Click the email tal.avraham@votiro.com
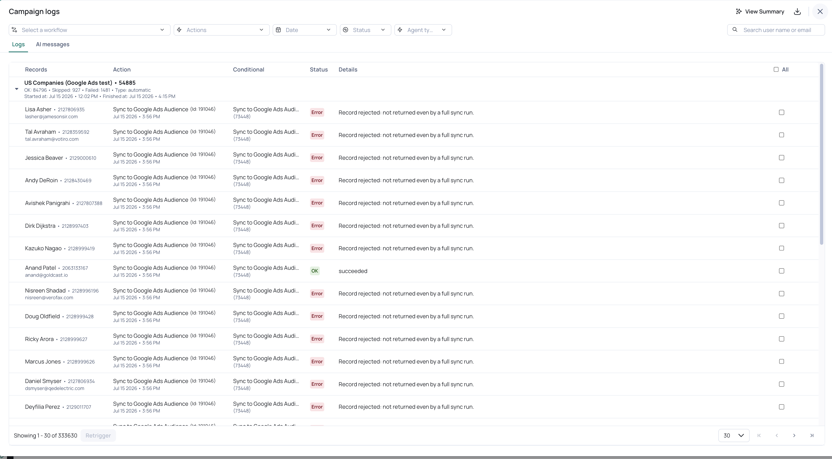Screen dimensions: 832x459 pyautogui.click(x=52, y=139)
